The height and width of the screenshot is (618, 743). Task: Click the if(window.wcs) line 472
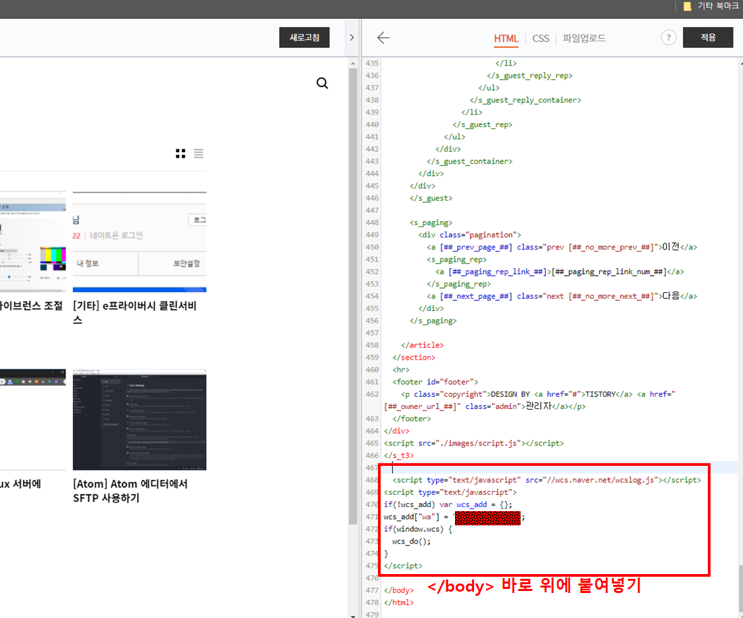click(x=418, y=529)
